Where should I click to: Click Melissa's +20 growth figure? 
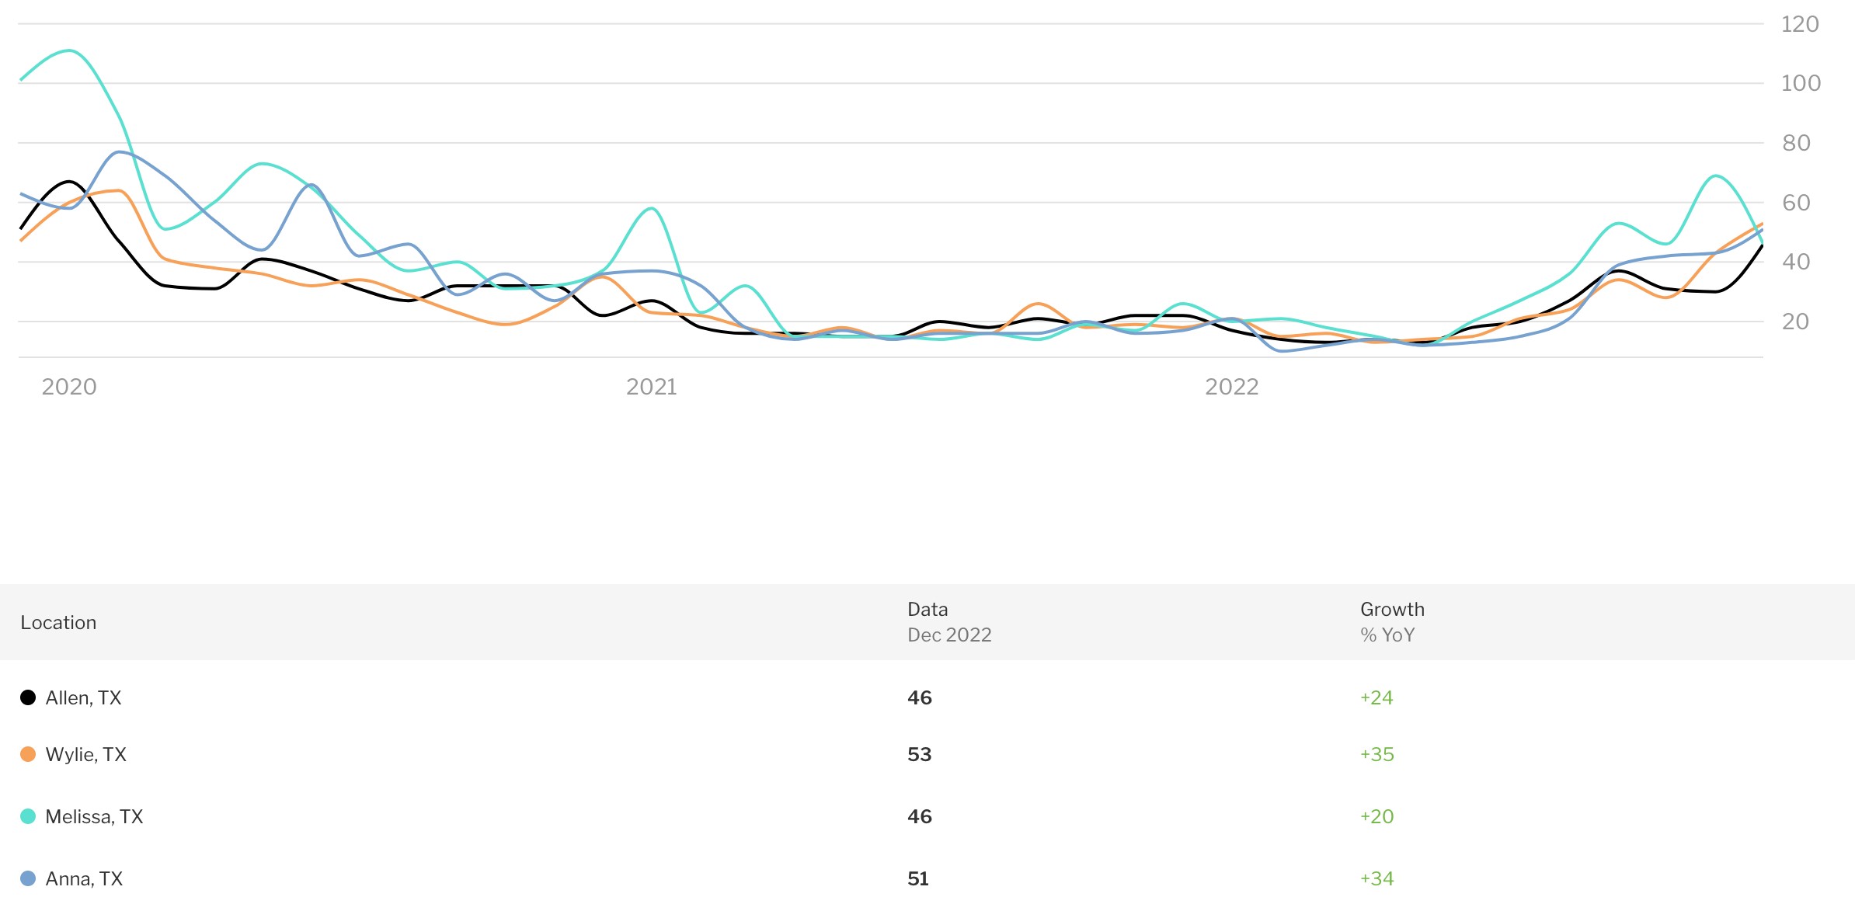1376,816
